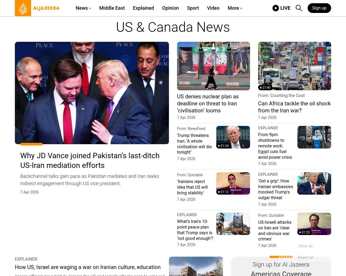Screen dimensions: 346x276
Task: Click the Egypt fuel crisis thumbnail
Action: point(314,137)
